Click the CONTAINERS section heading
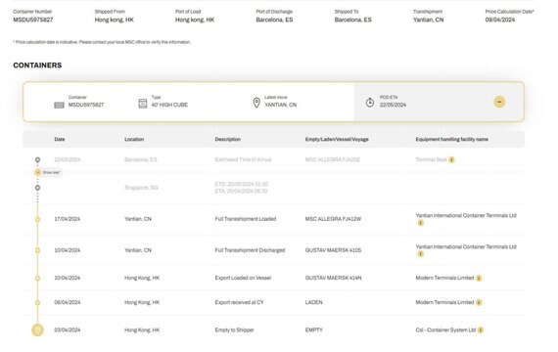 click(37, 66)
